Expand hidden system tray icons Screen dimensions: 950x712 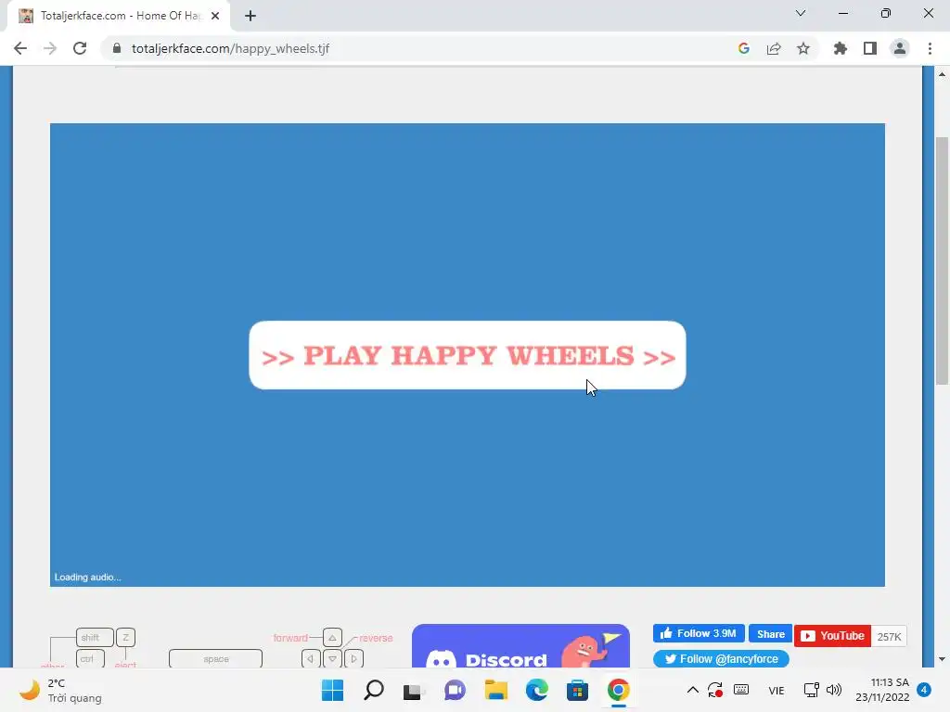coord(692,690)
